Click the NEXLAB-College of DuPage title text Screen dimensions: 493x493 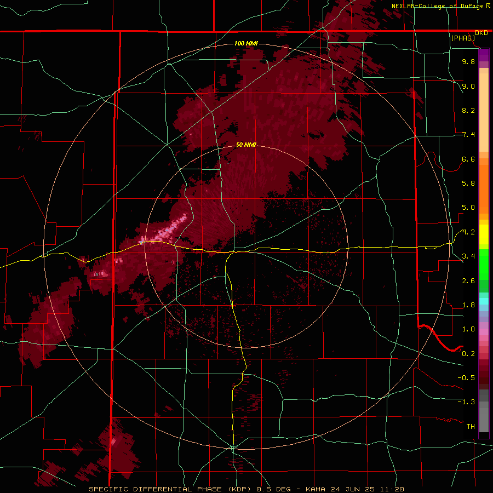click(438, 6)
